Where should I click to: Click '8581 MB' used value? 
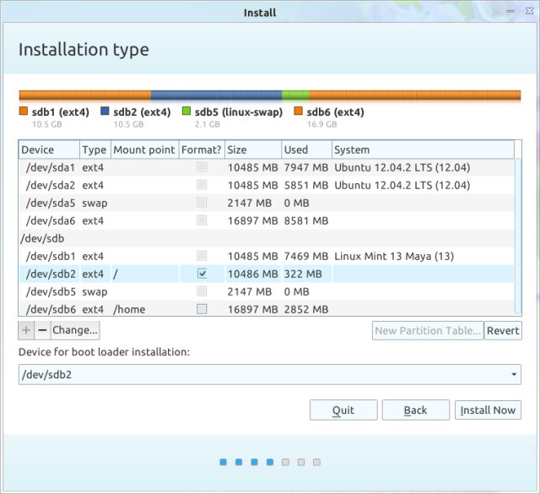tap(306, 220)
